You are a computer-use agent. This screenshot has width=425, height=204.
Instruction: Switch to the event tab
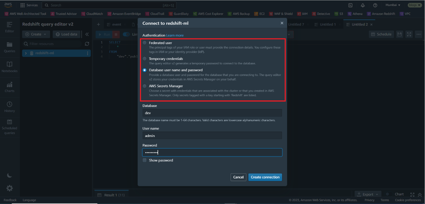(114, 24)
